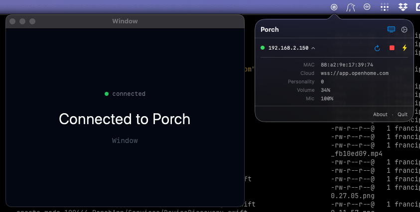Click the Volume label in the popover

point(305,90)
